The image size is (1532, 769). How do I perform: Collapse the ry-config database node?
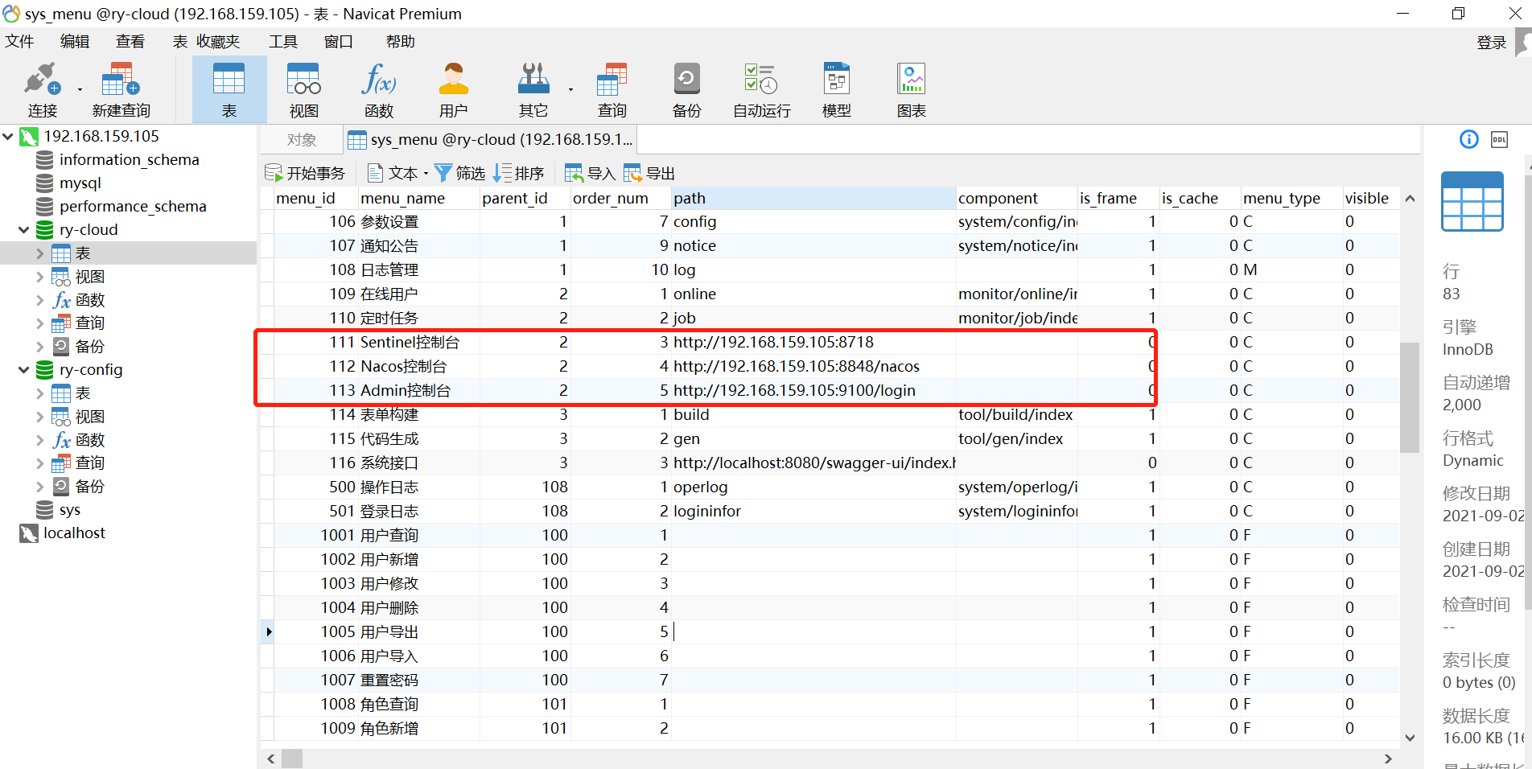pos(24,370)
